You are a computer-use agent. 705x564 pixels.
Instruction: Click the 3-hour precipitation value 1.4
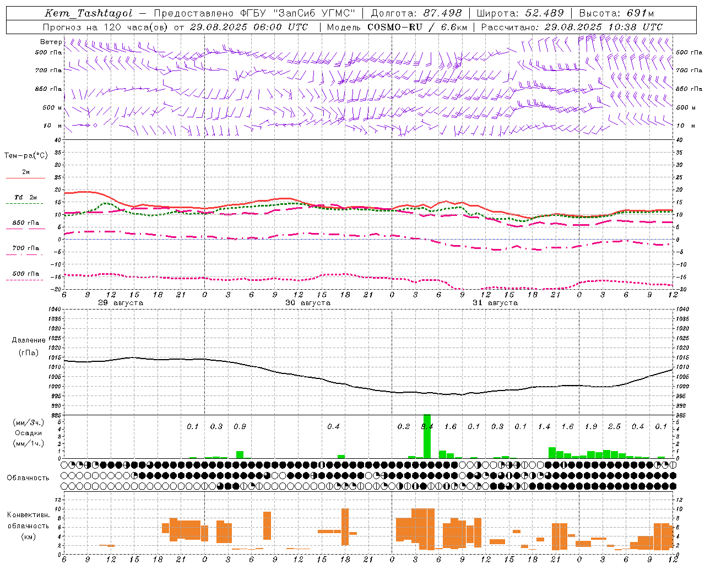(544, 426)
